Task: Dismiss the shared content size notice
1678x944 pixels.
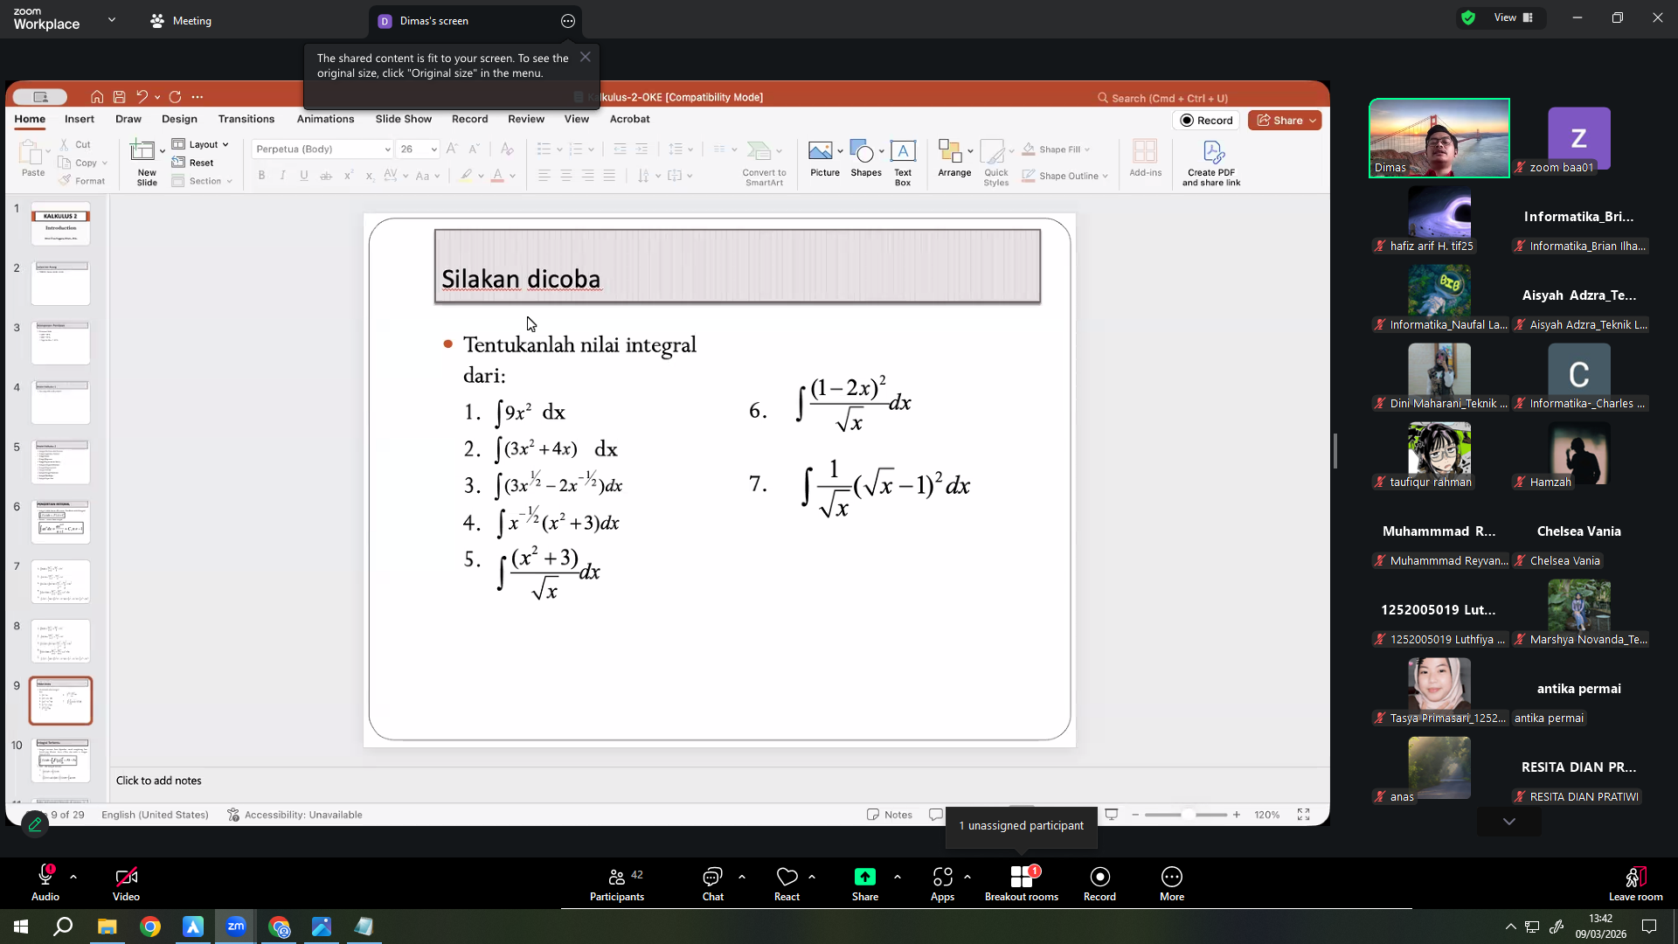Action: pos(586,57)
